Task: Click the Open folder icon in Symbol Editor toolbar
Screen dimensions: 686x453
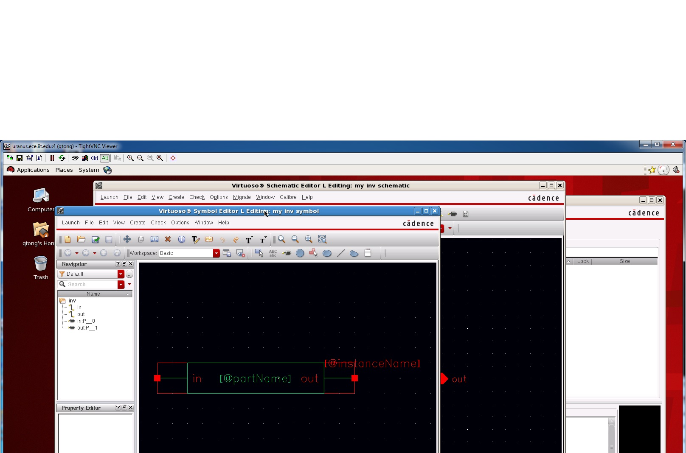Action: point(81,240)
